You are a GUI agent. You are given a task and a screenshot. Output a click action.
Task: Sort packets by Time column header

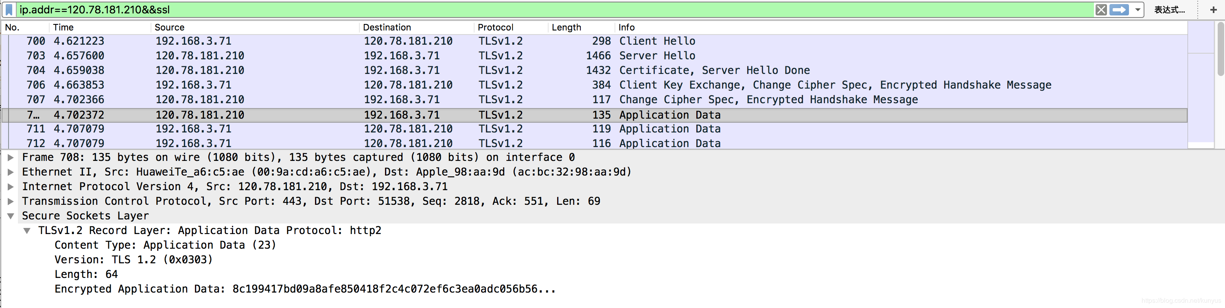pyautogui.click(x=63, y=28)
